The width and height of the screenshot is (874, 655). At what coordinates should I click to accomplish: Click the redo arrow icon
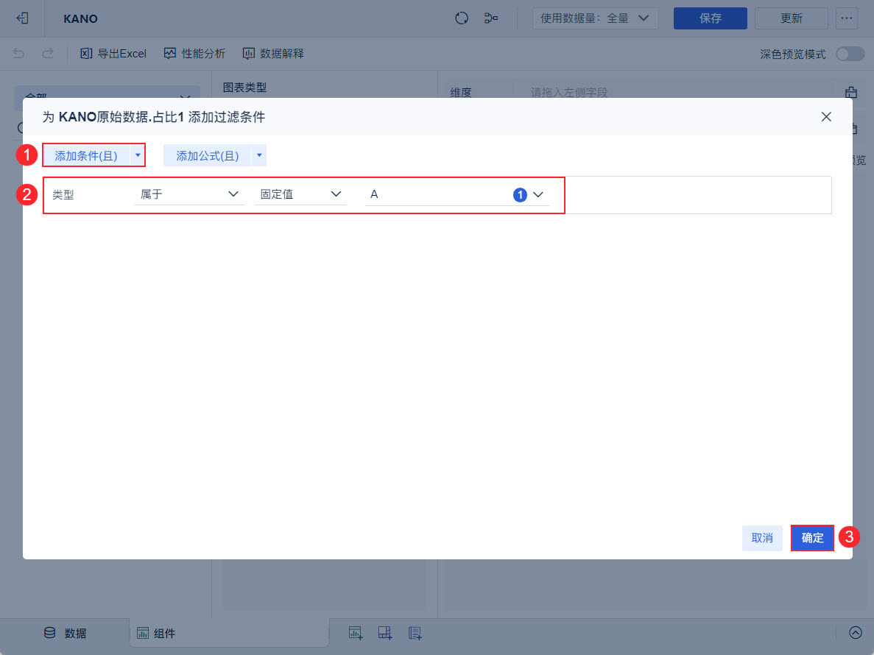pos(48,54)
